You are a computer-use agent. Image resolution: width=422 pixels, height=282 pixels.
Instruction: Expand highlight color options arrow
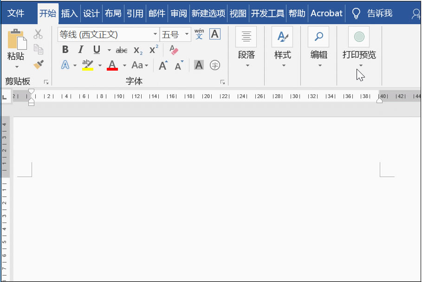pyautogui.click(x=100, y=66)
